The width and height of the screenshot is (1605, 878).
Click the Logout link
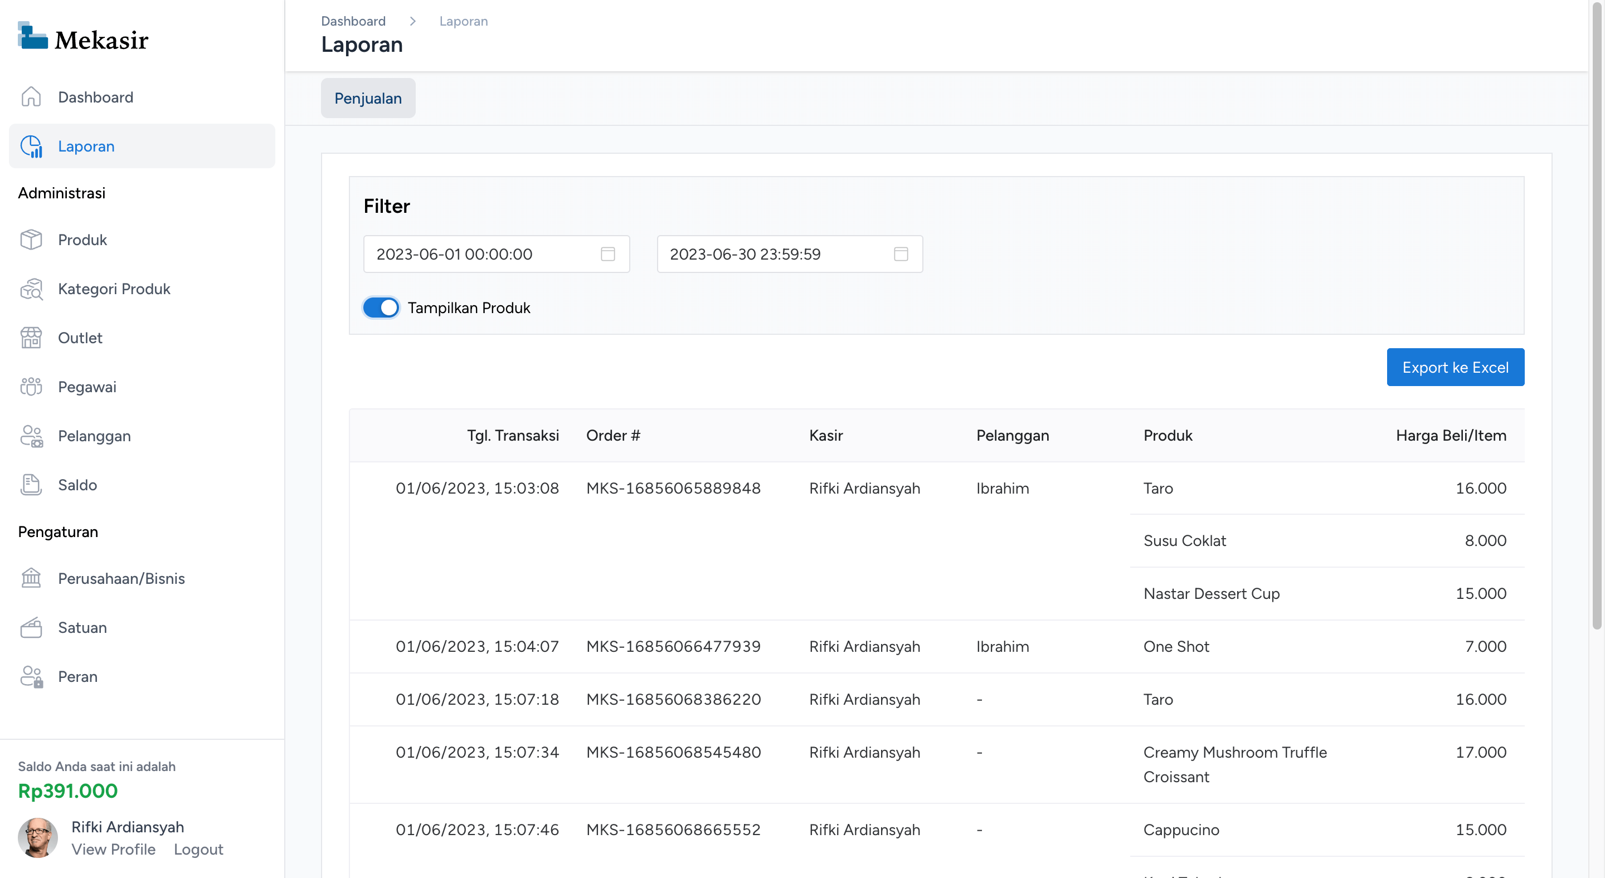click(198, 850)
